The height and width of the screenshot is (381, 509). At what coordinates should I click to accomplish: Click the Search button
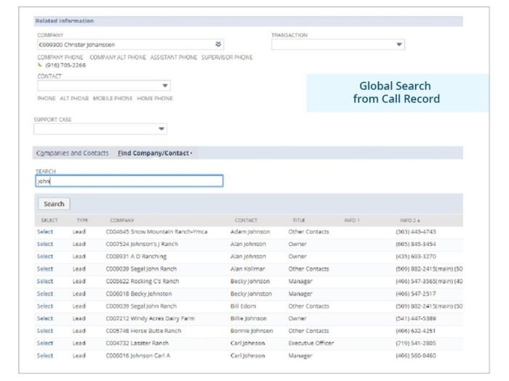[x=54, y=204]
